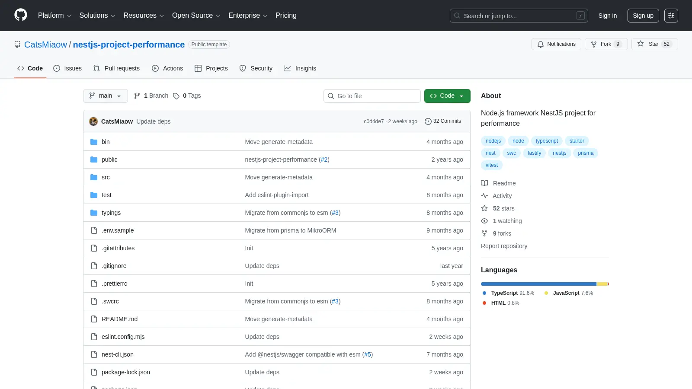The width and height of the screenshot is (692, 389).
Task: Click the Readme book icon
Action: click(x=484, y=183)
